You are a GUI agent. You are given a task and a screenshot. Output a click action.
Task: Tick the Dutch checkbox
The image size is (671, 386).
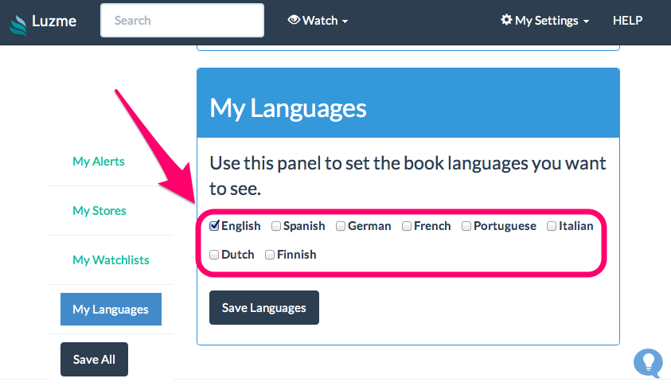(x=214, y=255)
